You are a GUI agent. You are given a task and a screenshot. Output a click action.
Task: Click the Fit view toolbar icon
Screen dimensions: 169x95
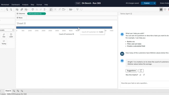(63, 9)
